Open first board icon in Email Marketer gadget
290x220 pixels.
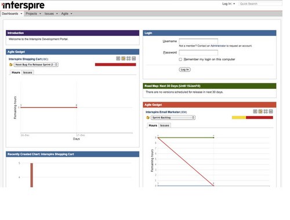(255, 111)
